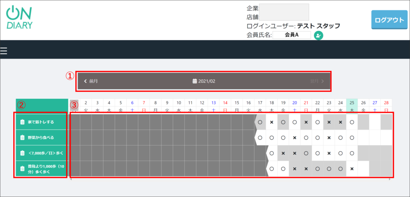The image size is (410, 197).
Task: Click clipboard icon for 家で筋トレする
Action: [23, 122]
